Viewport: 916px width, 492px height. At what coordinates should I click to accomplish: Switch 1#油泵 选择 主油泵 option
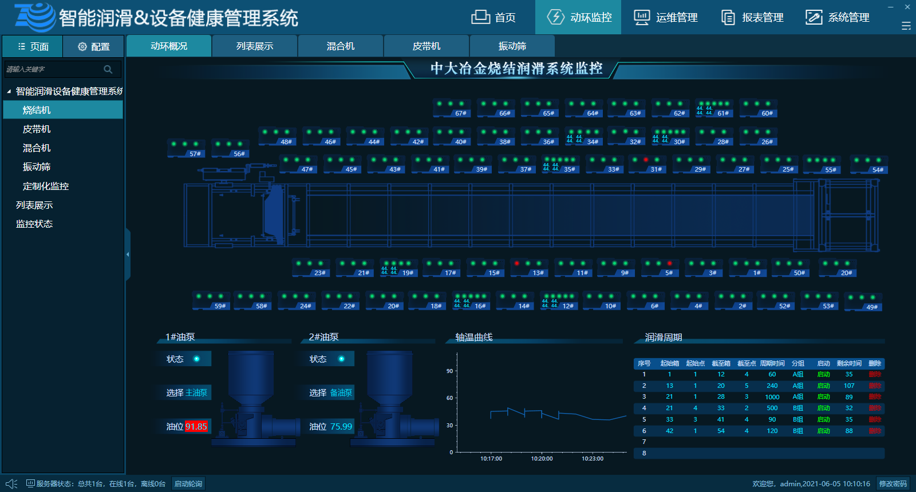[196, 392]
